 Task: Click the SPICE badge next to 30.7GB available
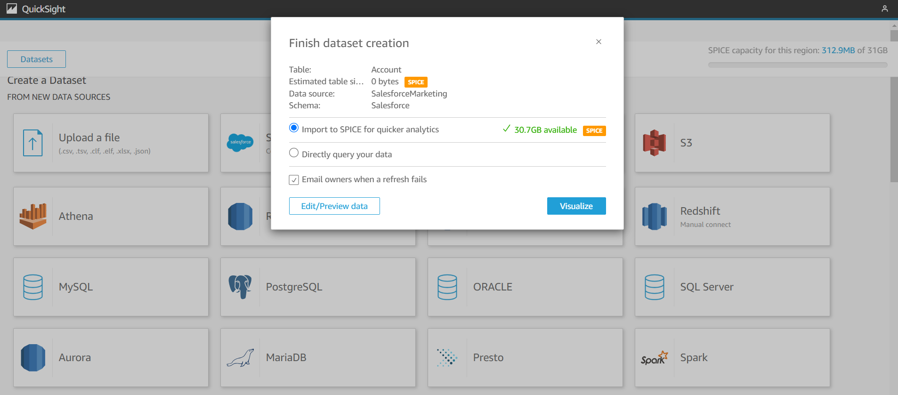tap(594, 130)
